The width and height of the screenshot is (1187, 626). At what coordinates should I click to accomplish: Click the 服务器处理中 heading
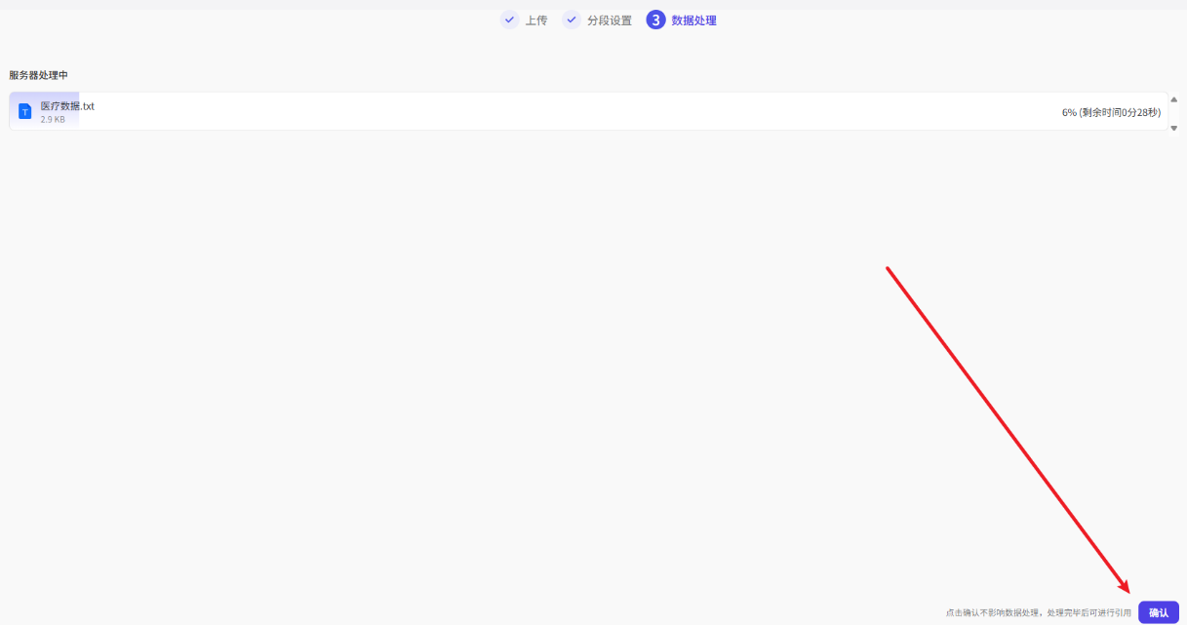pos(38,75)
